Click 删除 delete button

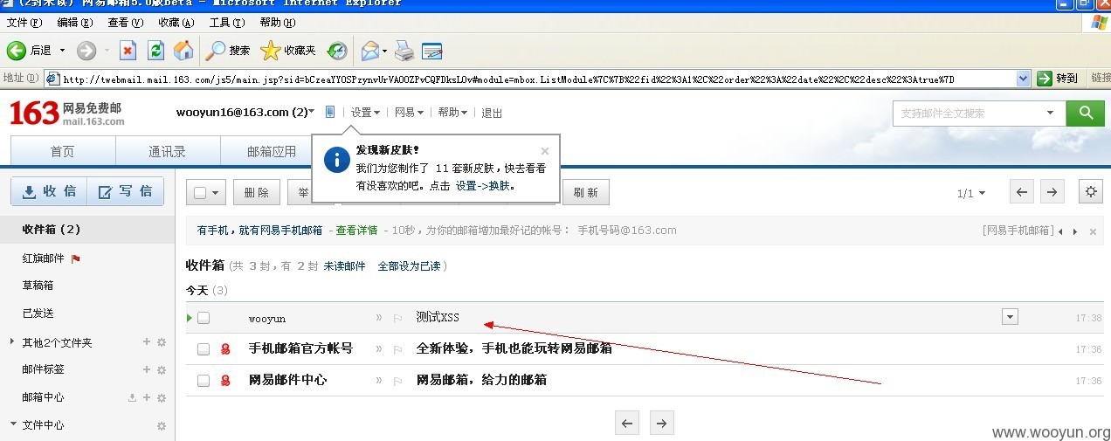click(256, 193)
